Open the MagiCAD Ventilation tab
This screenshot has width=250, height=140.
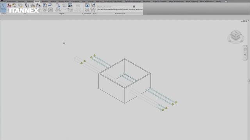(176, 2)
